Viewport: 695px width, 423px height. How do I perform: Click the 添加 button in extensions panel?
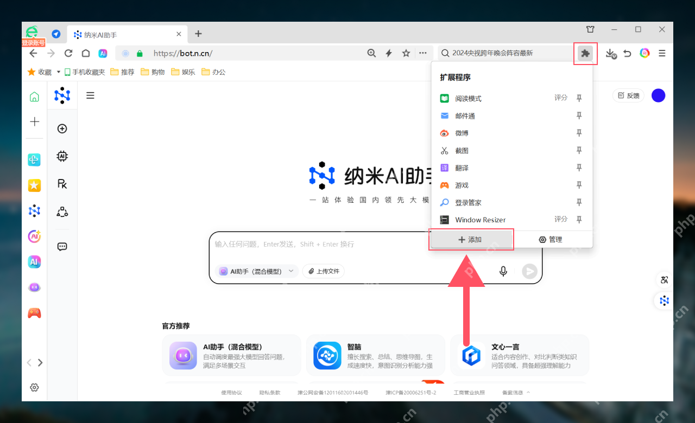471,239
